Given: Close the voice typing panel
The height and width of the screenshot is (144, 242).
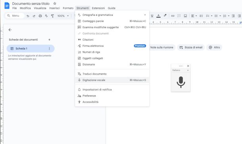Looking at the screenshot, I should [188, 66].
